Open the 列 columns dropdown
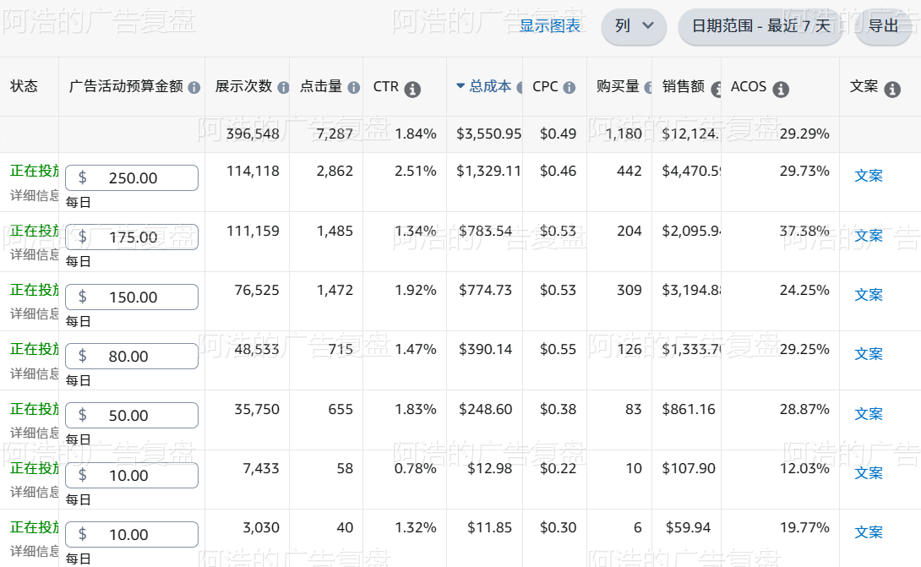The image size is (921, 567). pos(634,26)
